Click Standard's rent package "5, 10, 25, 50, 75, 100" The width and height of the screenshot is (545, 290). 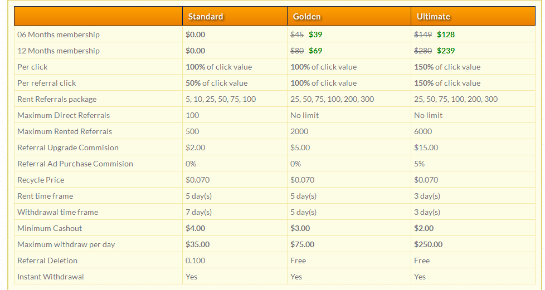[221, 99]
